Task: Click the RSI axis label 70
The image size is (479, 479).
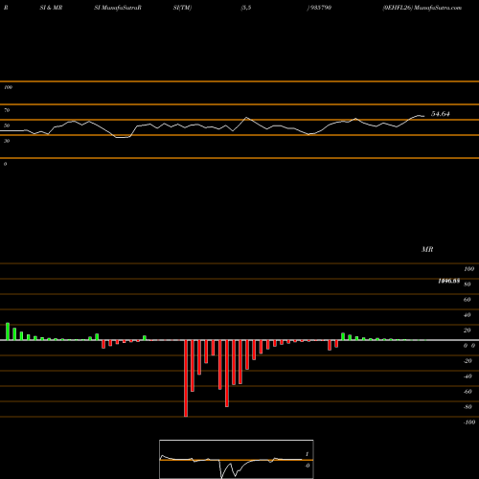Action: (x=7, y=110)
